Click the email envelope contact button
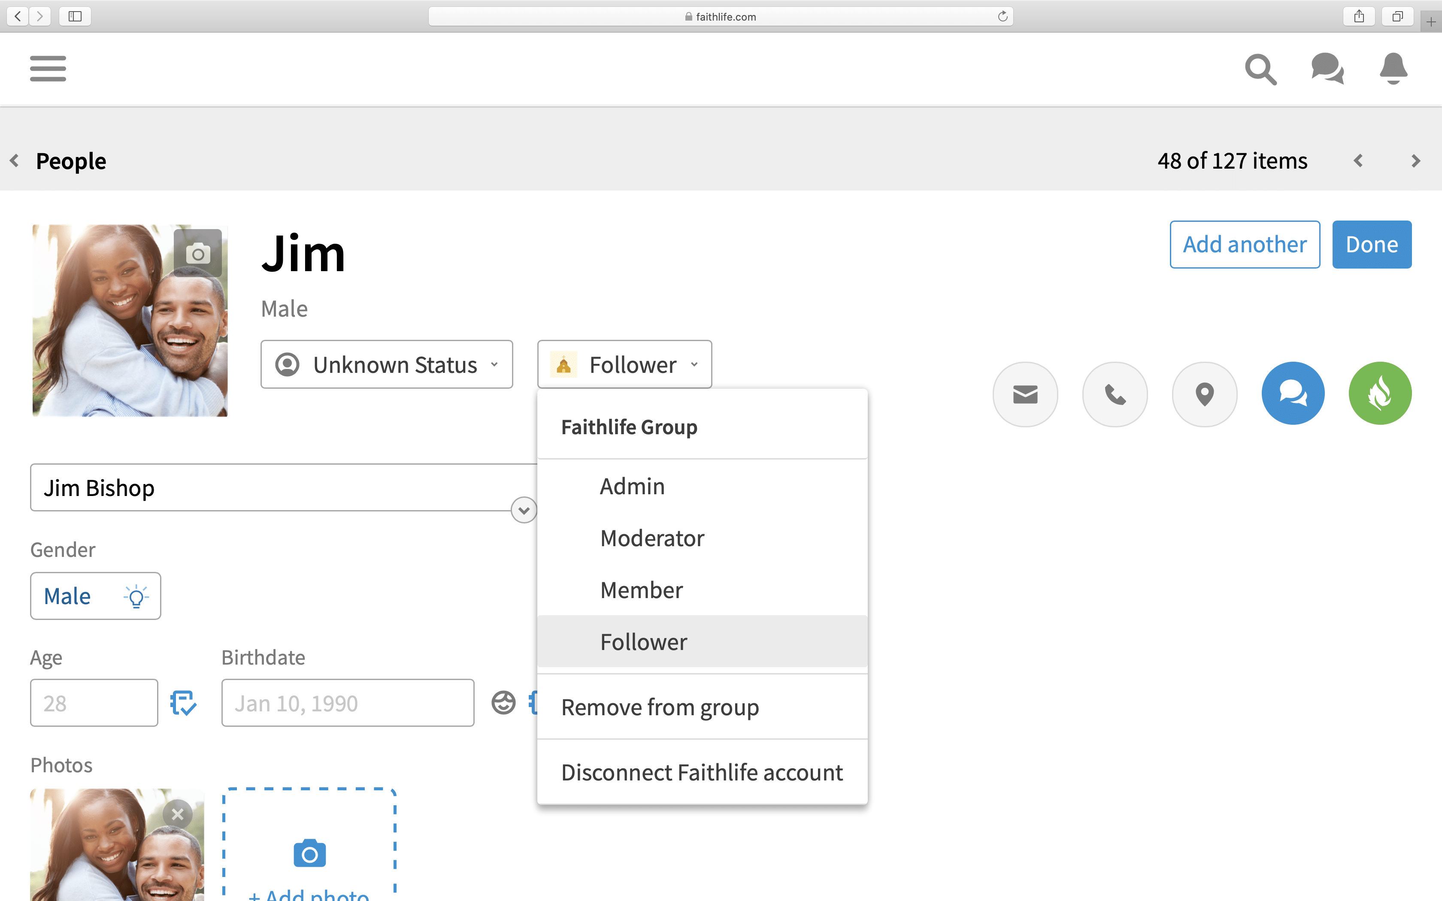The height and width of the screenshot is (901, 1442). coord(1025,394)
